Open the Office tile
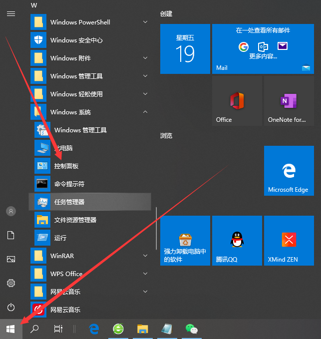The height and width of the screenshot is (339, 321). coord(237,101)
